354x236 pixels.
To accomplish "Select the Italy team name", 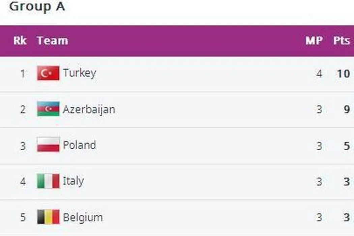I will click(x=73, y=181).
